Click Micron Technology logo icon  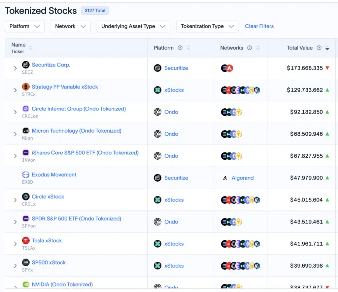[26, 130]
